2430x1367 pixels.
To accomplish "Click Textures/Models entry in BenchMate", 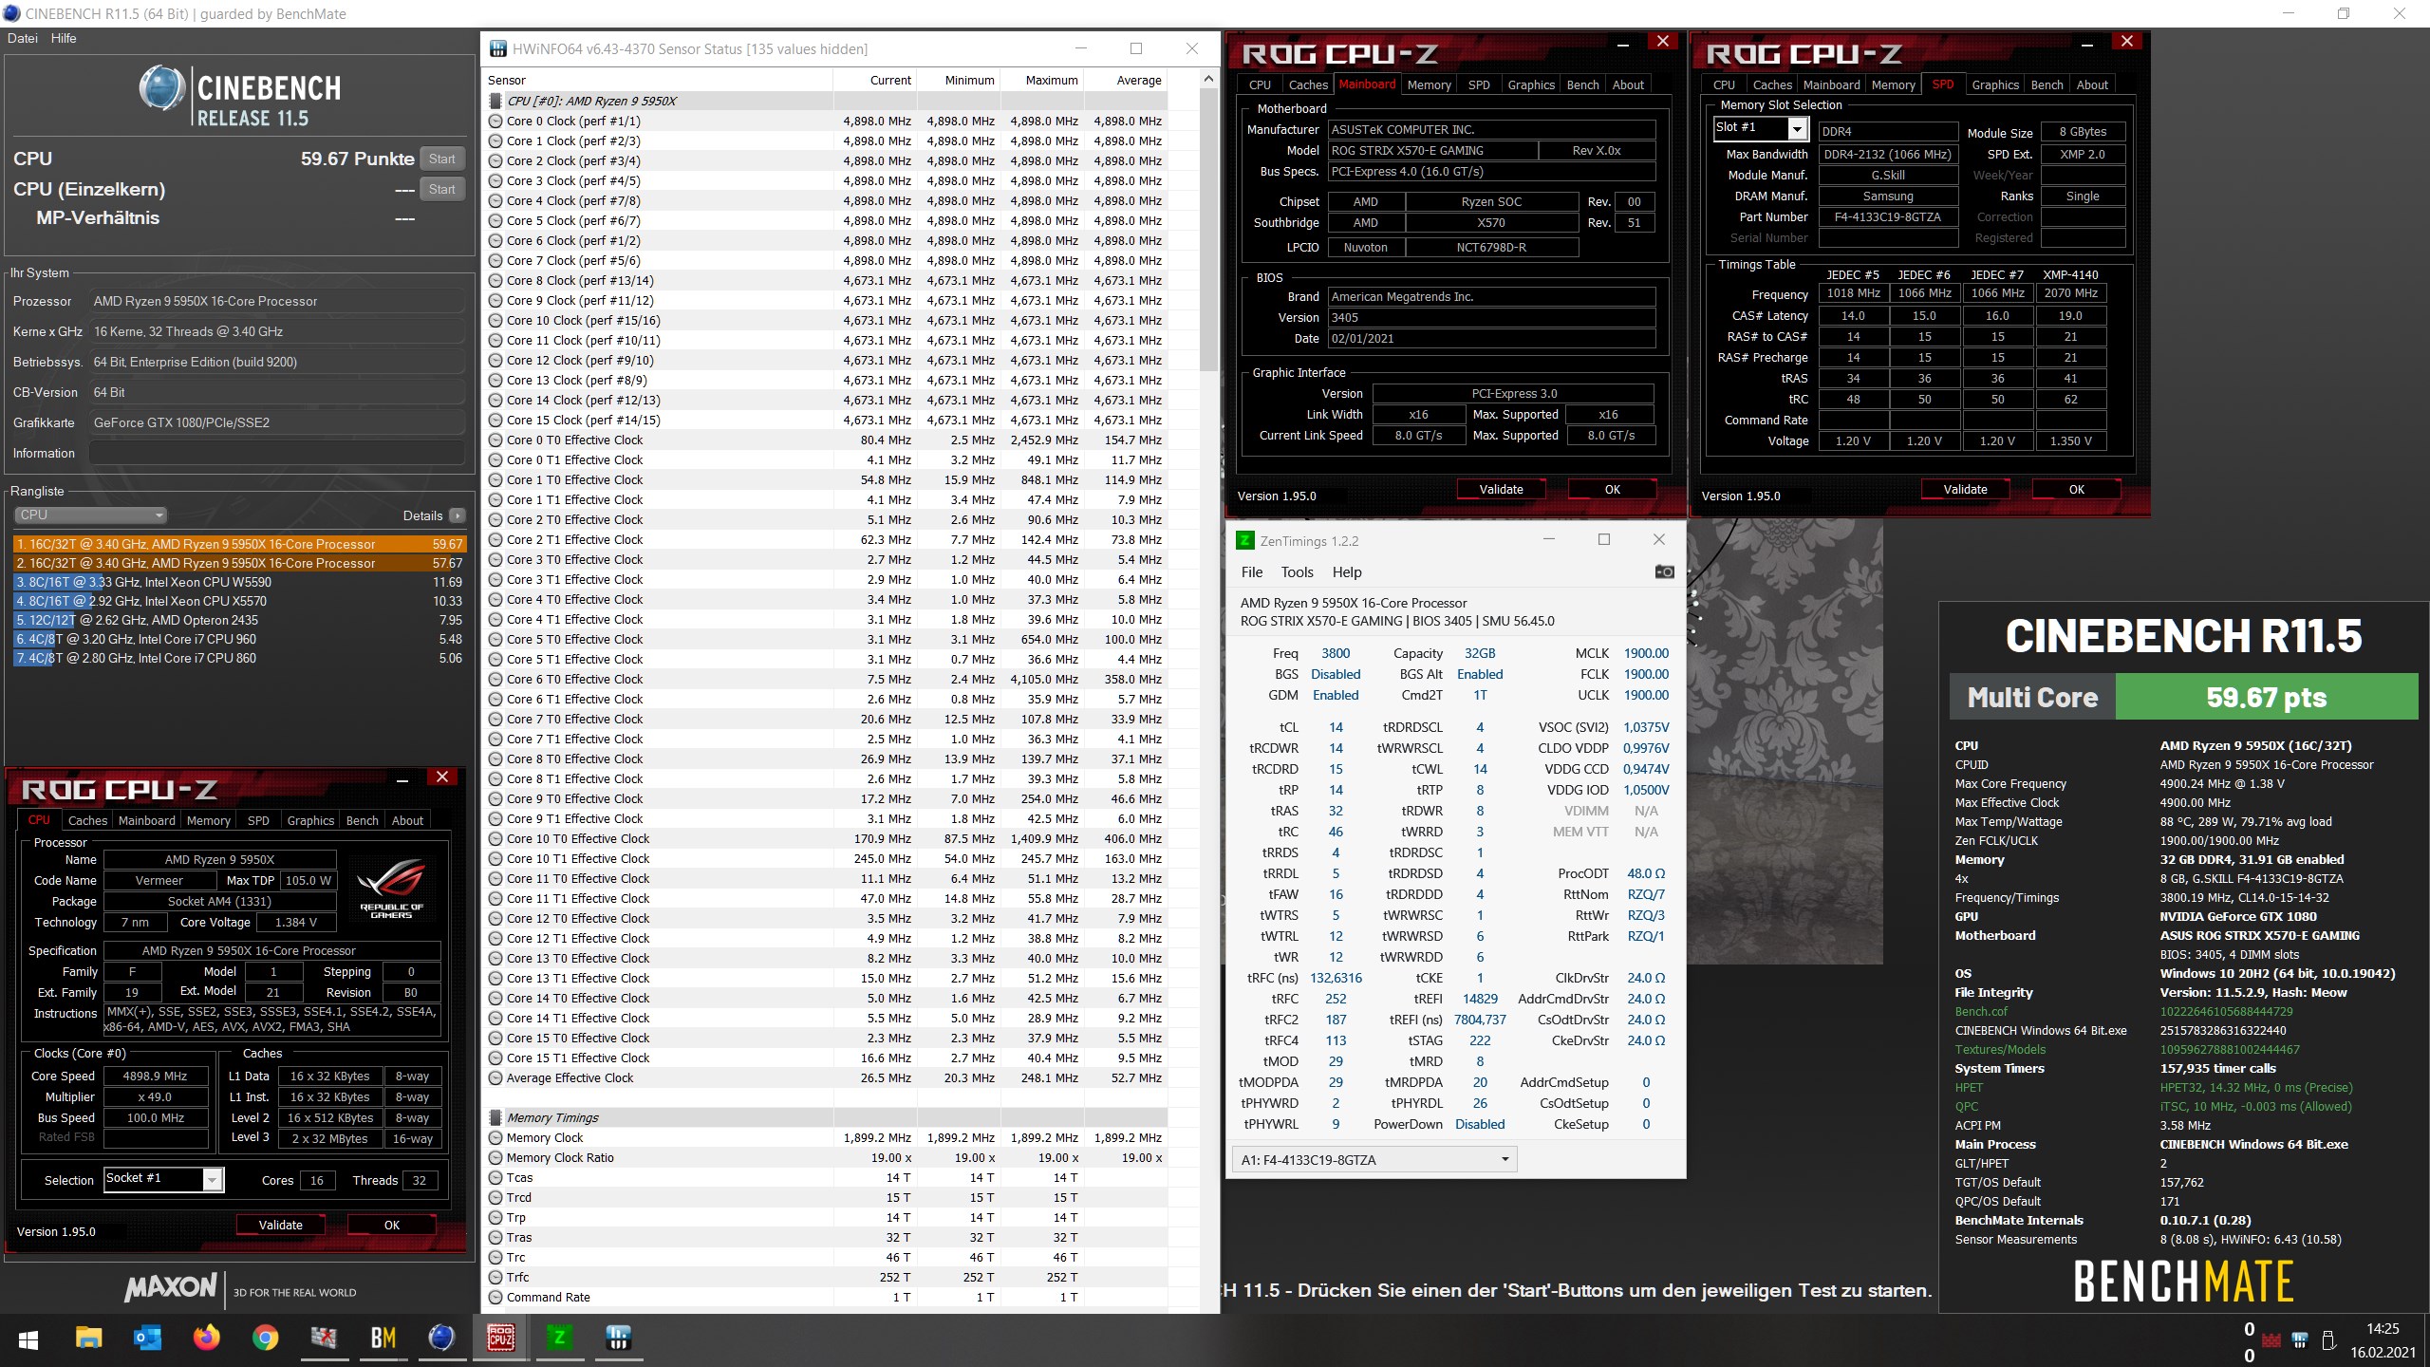I will tap(2000, 1049).
